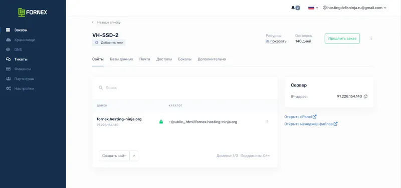Viewport: 401px width, 188px height.
Task: Click the domain fornex.hosting-ninja.org
Action: pos(119,119)
